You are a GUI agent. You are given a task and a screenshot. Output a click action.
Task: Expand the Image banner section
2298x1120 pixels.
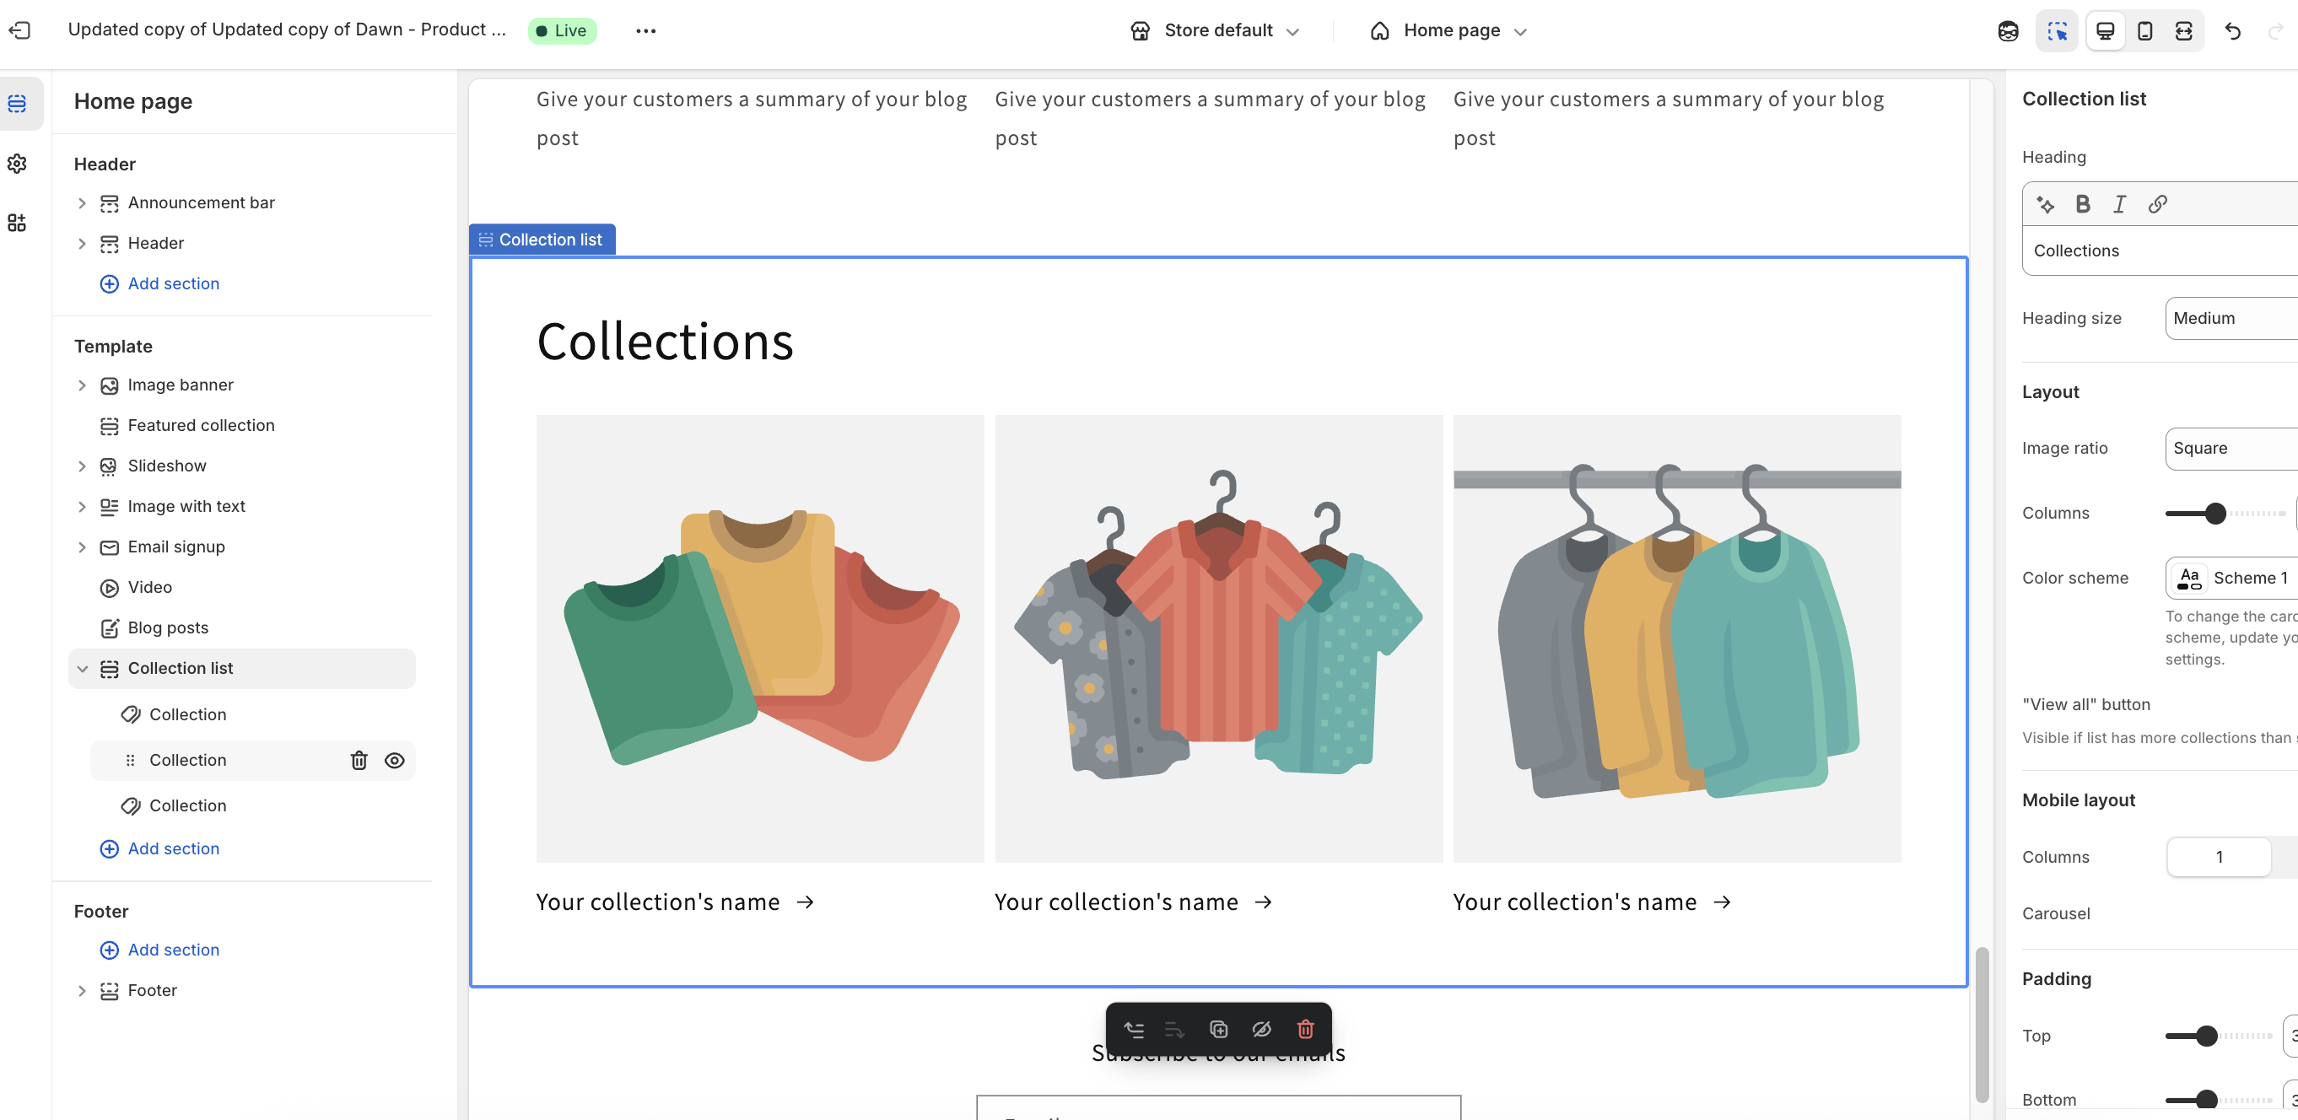click(82, 385)
